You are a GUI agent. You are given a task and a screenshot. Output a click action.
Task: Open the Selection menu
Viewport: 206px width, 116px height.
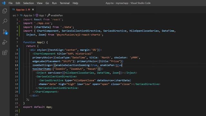tap(29, 3)
